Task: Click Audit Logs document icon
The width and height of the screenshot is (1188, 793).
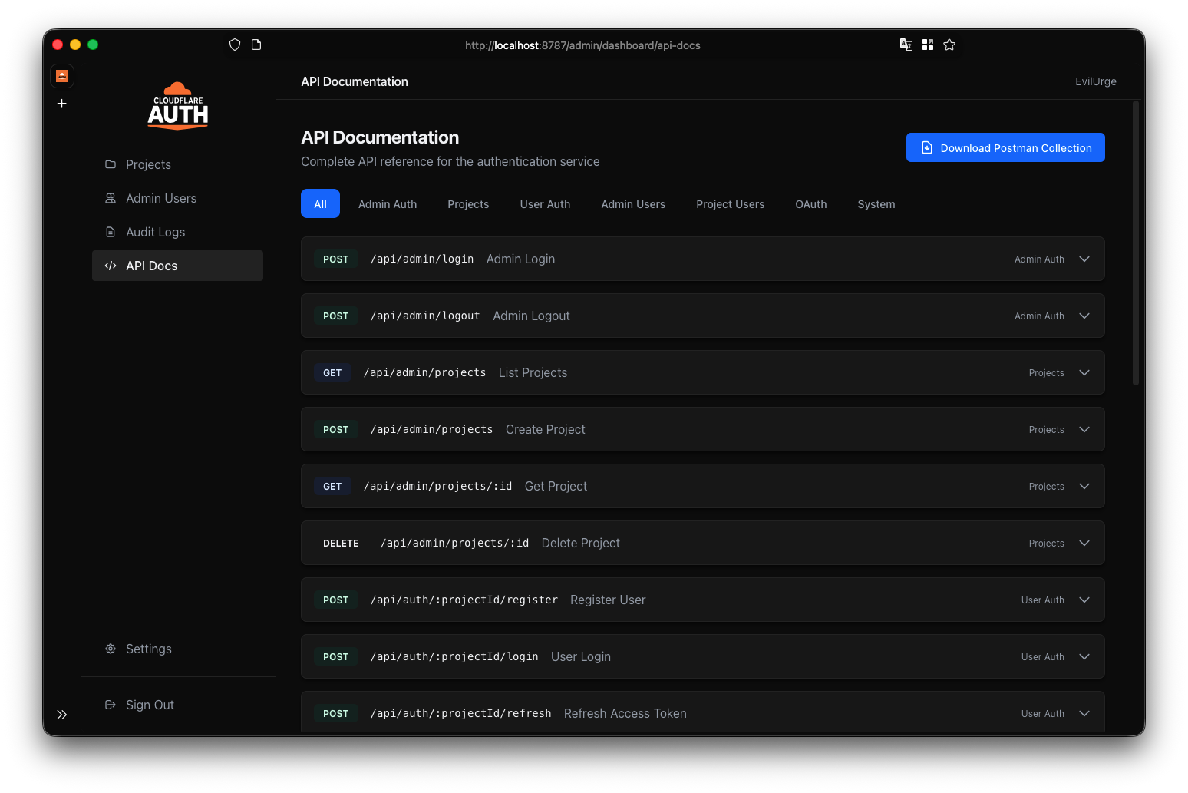Action: [x=111, y=232]
